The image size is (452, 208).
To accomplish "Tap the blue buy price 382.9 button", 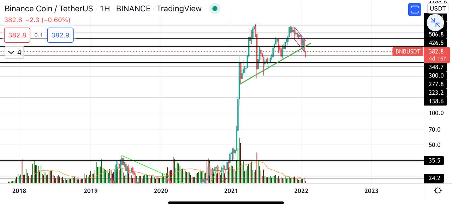I will 60,35.
